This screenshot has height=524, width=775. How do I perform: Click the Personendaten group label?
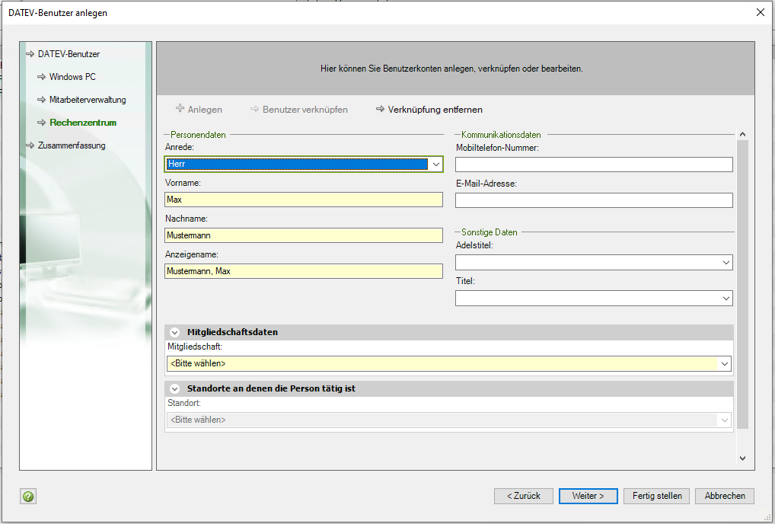pos(198,135)
